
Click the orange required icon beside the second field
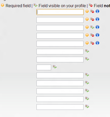click(87, 19)
